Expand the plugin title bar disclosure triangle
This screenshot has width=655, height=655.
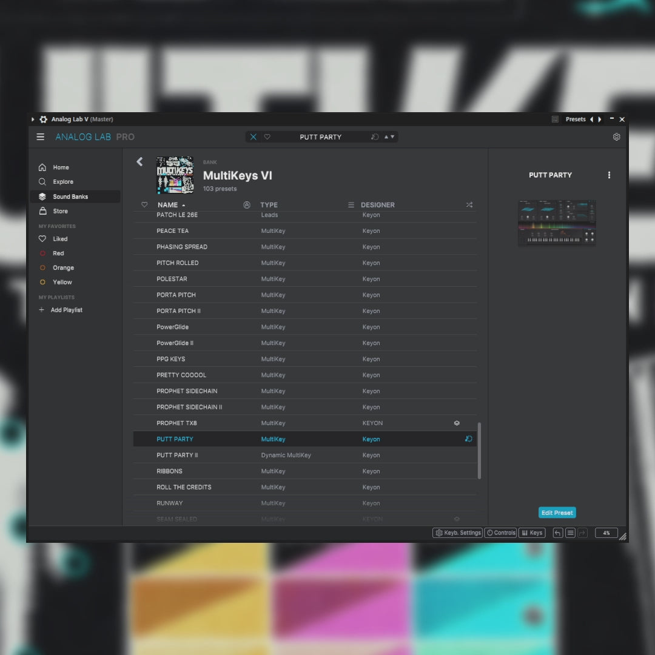33,119
